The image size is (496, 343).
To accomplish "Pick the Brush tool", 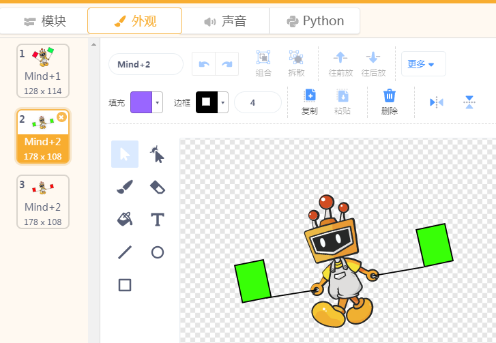I will point(125,187).
